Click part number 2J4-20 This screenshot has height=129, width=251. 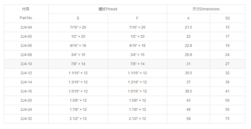[26, 100]
